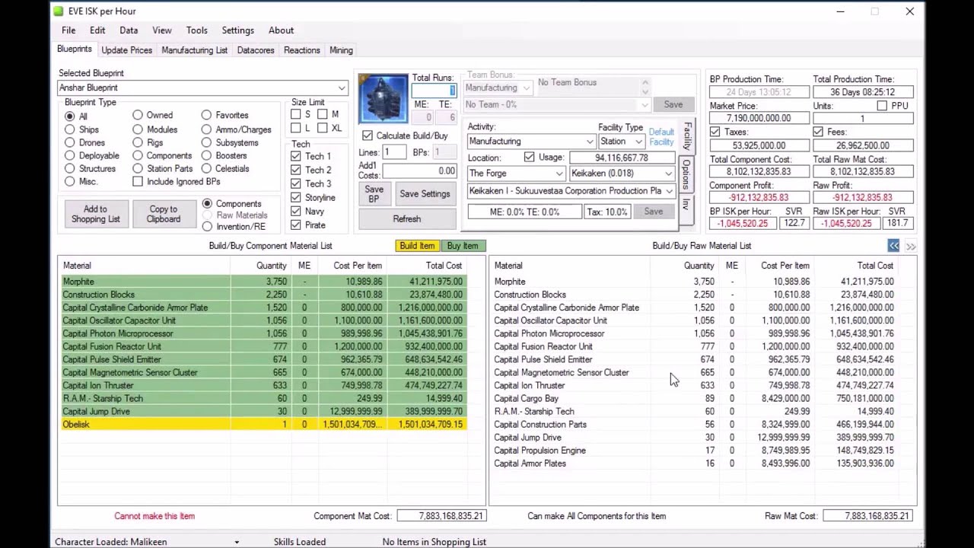Click the EVE ISK per Hour app icon
This screenshot has width=974, height=548.
pyautogui.click(x=59, y=11)
